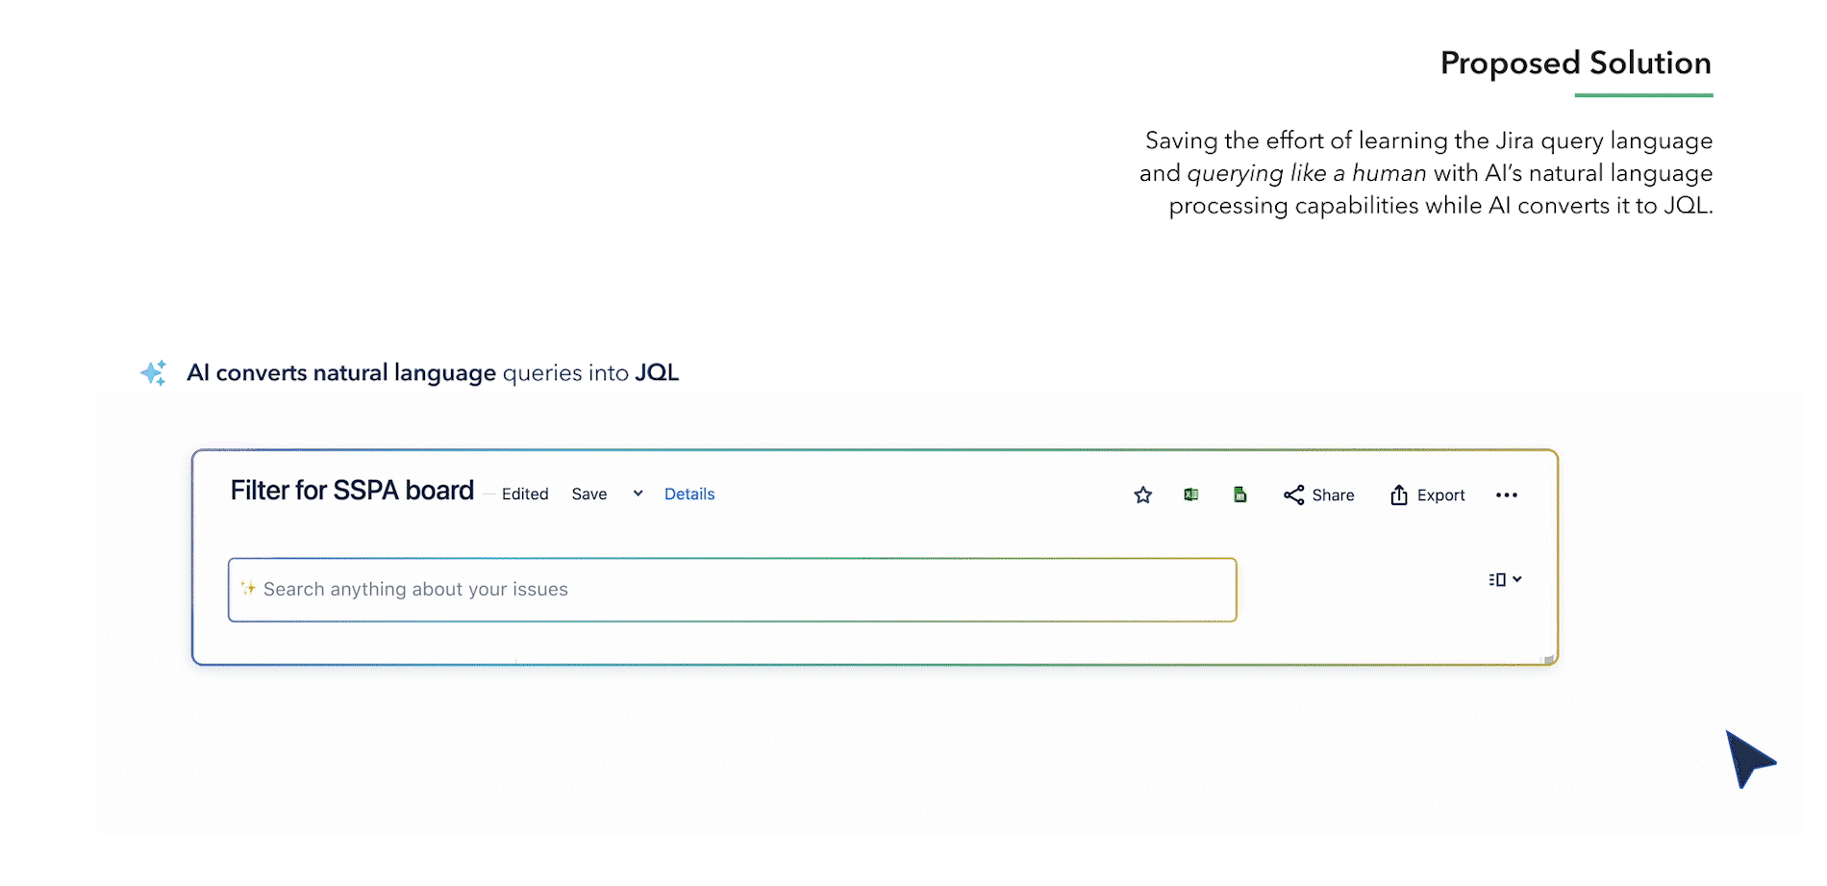Open the Save options dropdown arrow
The height and width of the screenshot is (886, 1827).
pyautogui.click(x=638, y=494)
